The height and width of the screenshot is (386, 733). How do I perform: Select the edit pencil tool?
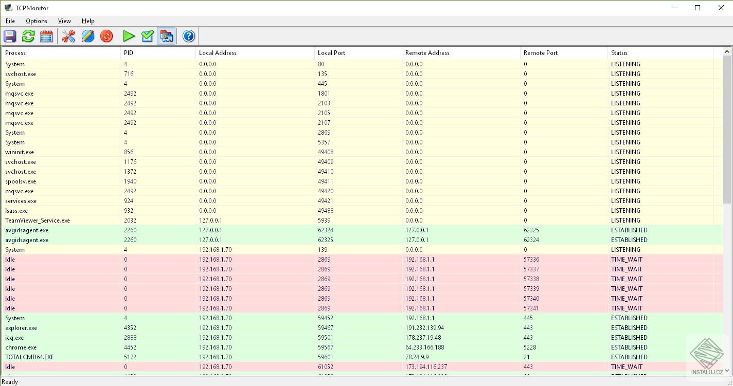[x=87, y=36]
